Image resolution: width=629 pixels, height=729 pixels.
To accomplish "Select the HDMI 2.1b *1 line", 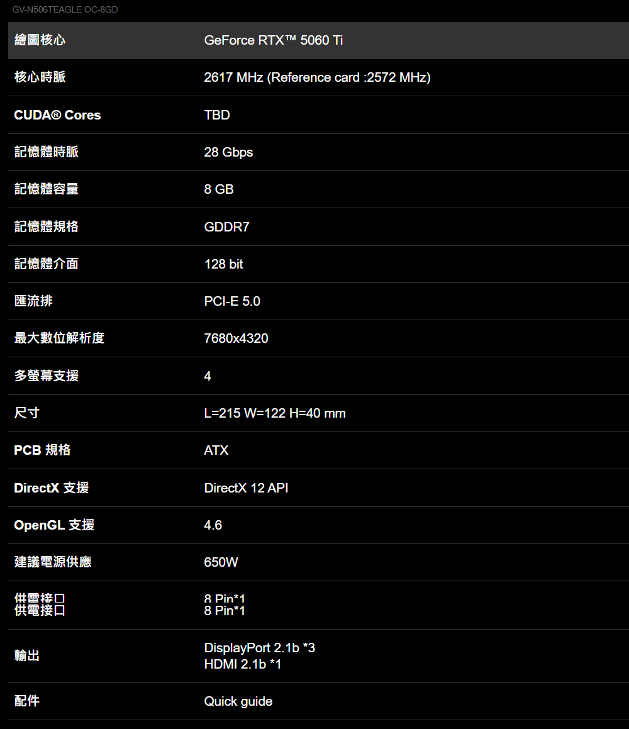I will click(243, 664).
